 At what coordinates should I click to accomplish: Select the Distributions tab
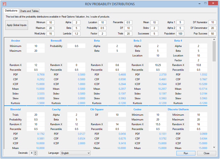pos(11,11)
